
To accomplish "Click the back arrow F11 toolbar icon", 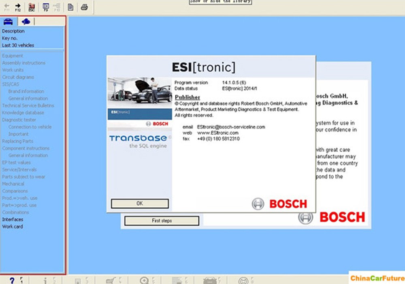I will (x=7, y=7).
